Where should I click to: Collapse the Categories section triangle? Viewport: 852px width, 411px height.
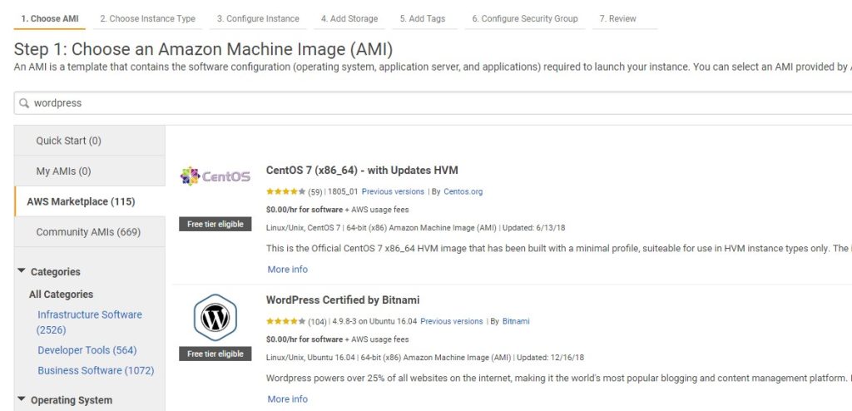pos(22,270)
